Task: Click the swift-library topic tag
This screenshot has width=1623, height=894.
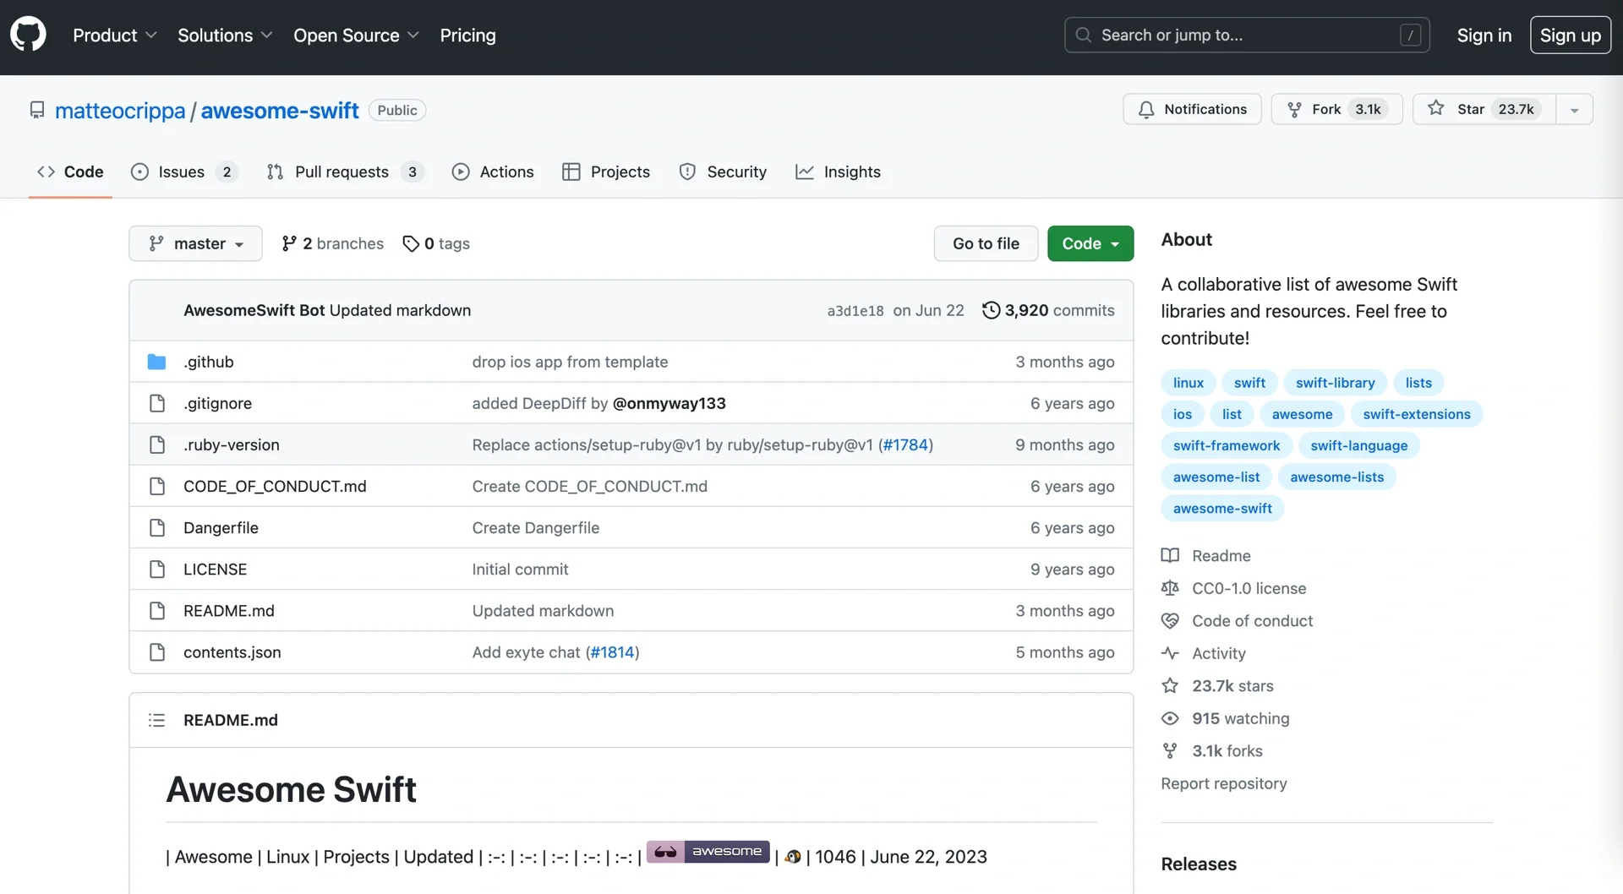Action: pyautogui.click(x=1335, y=383)
